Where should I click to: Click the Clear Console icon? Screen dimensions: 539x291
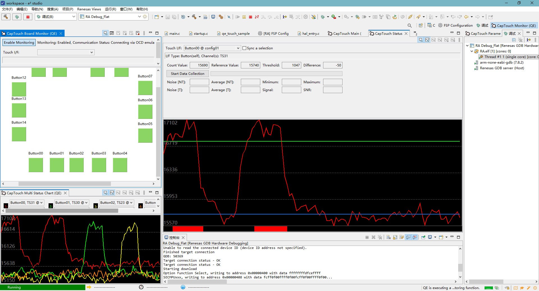click(389, 237)
